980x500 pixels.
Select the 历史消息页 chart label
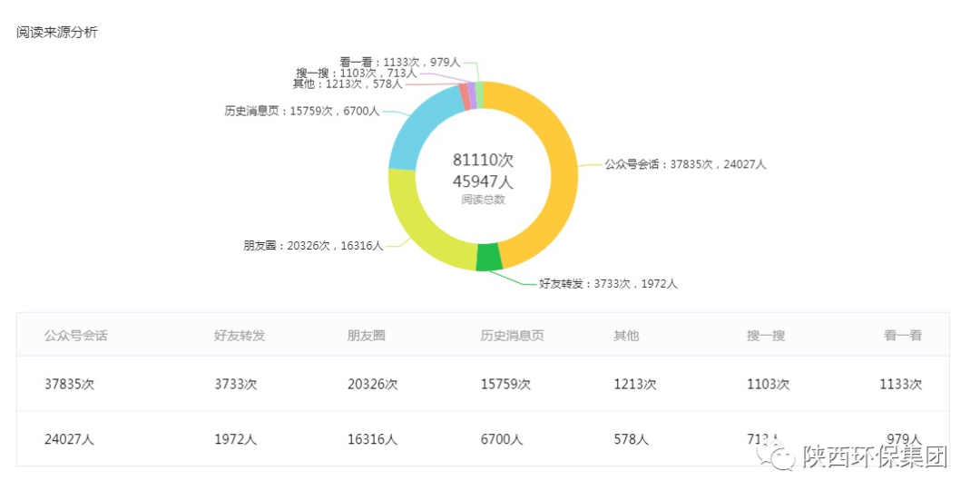tap(302, 111)
